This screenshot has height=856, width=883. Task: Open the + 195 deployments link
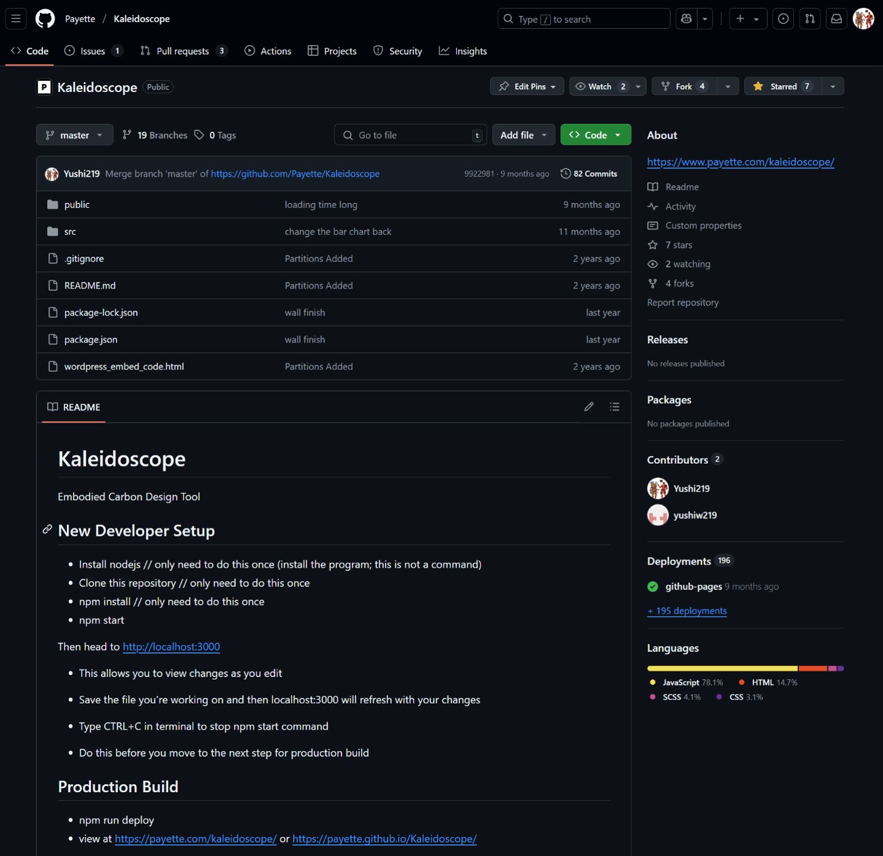coord(687,611)
